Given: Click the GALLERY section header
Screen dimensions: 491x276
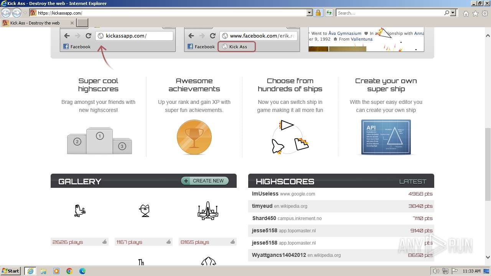Looking at the screenshot, I should [80, 182].
